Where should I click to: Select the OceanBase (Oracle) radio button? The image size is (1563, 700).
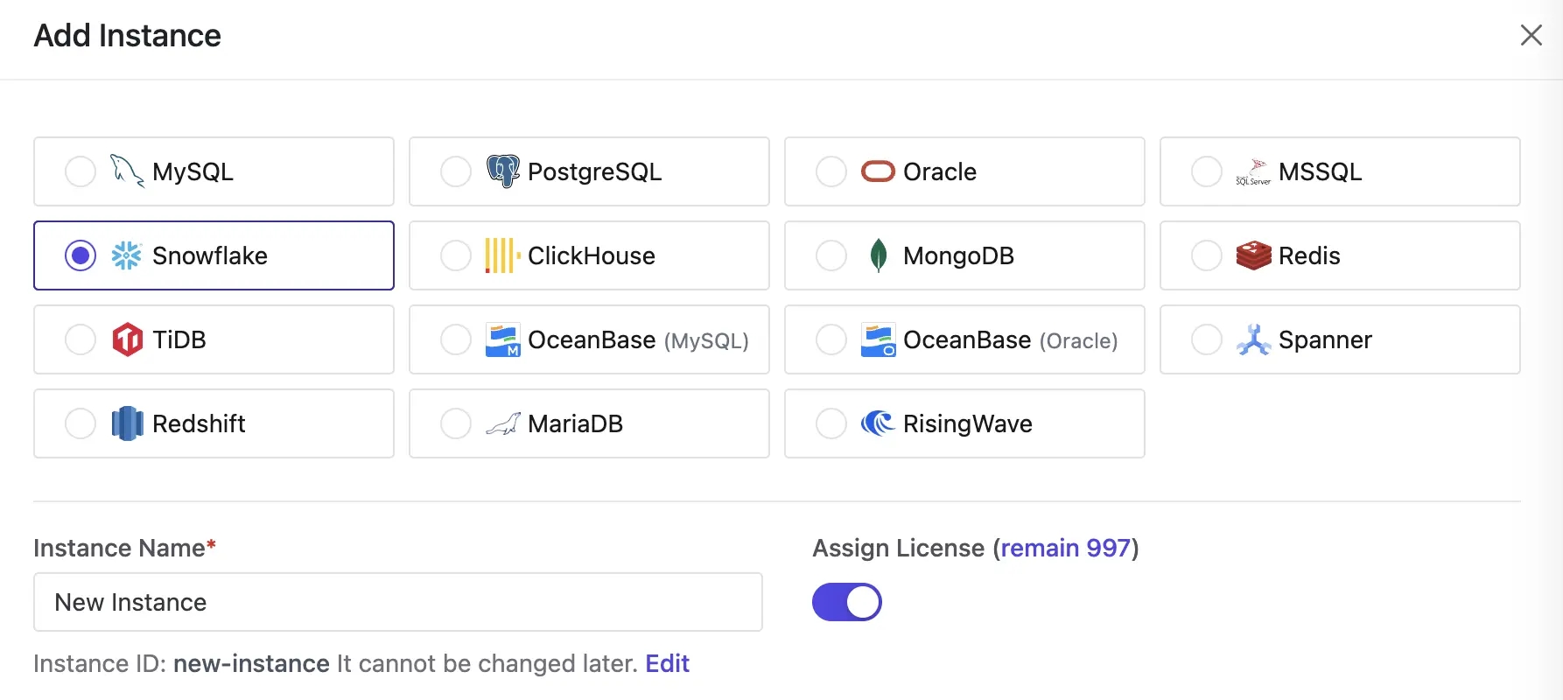point(831,339)
